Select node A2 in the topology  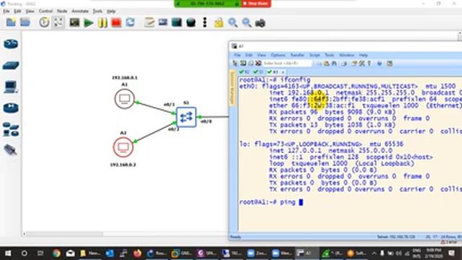[x=123, y=147]
